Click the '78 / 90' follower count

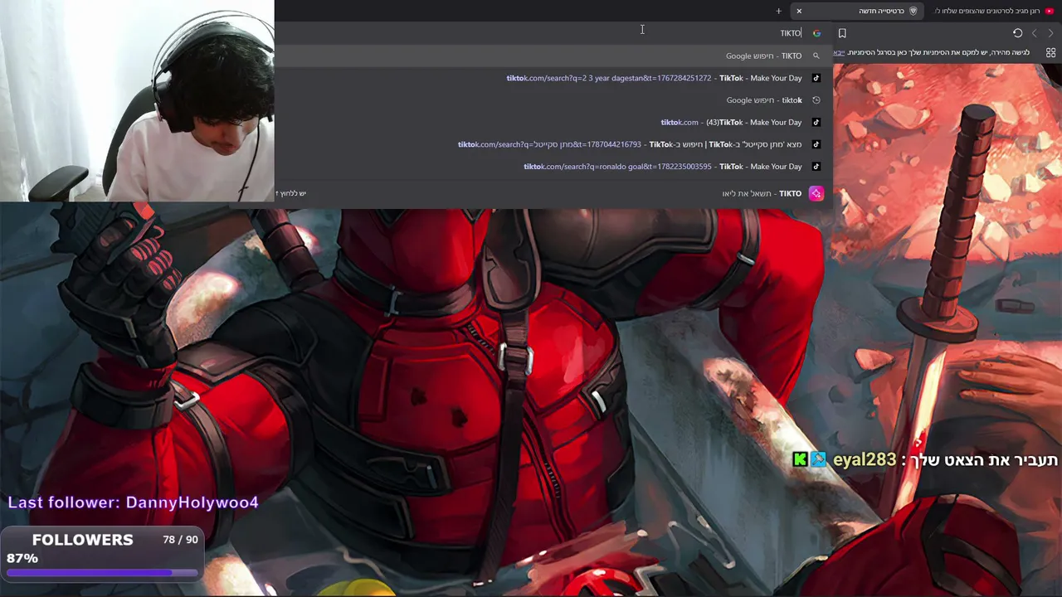[x=180, y=540]
